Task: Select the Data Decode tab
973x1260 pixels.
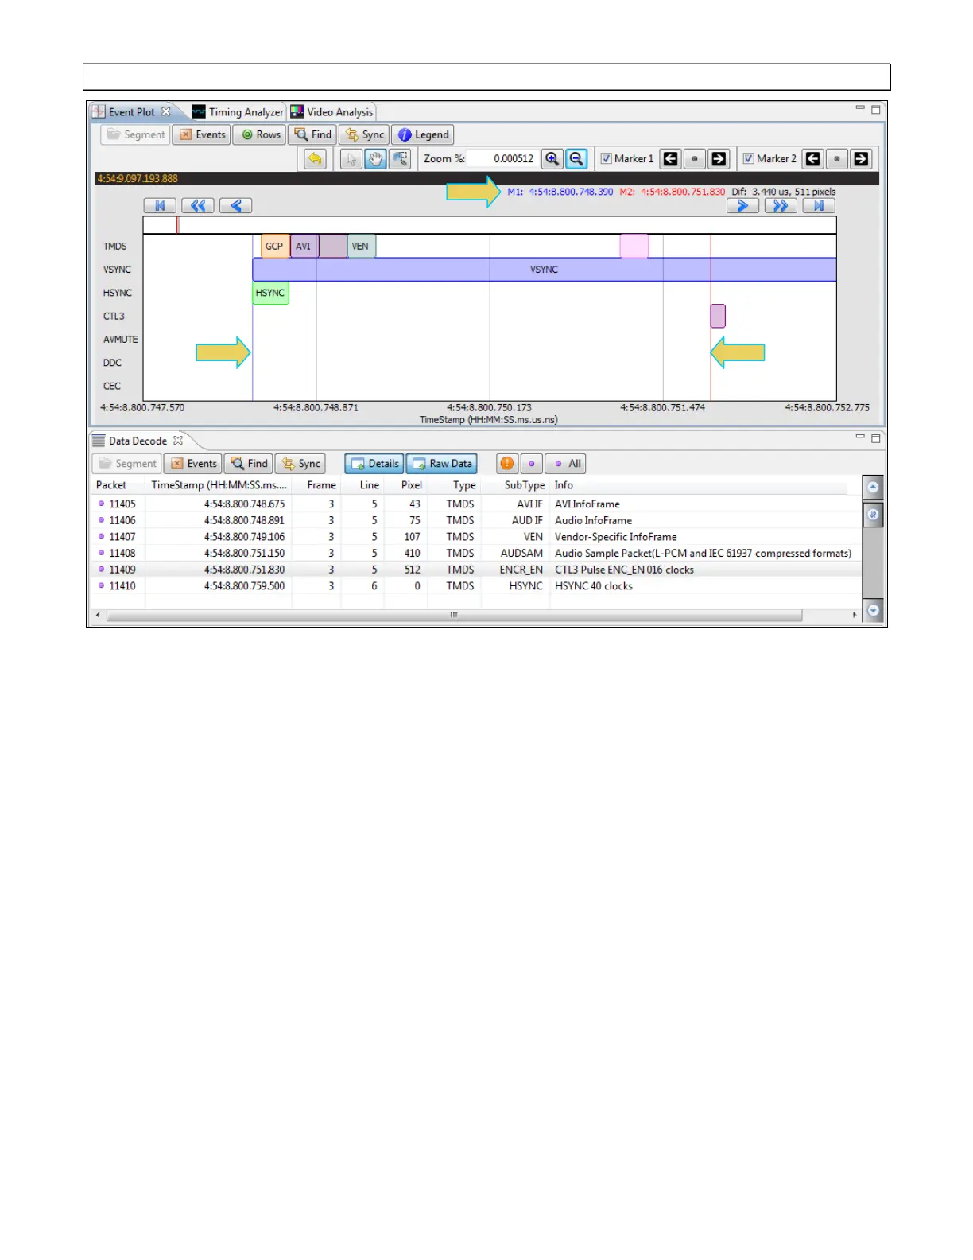Action: pos(138,441)
